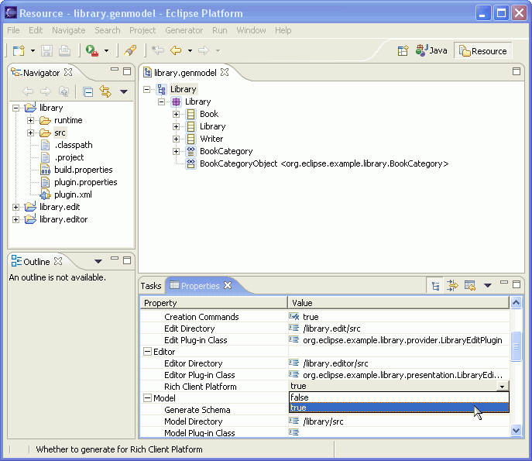532x461 pixels.
Task: Click the Open Perspective icon
Action: (403, 51)
